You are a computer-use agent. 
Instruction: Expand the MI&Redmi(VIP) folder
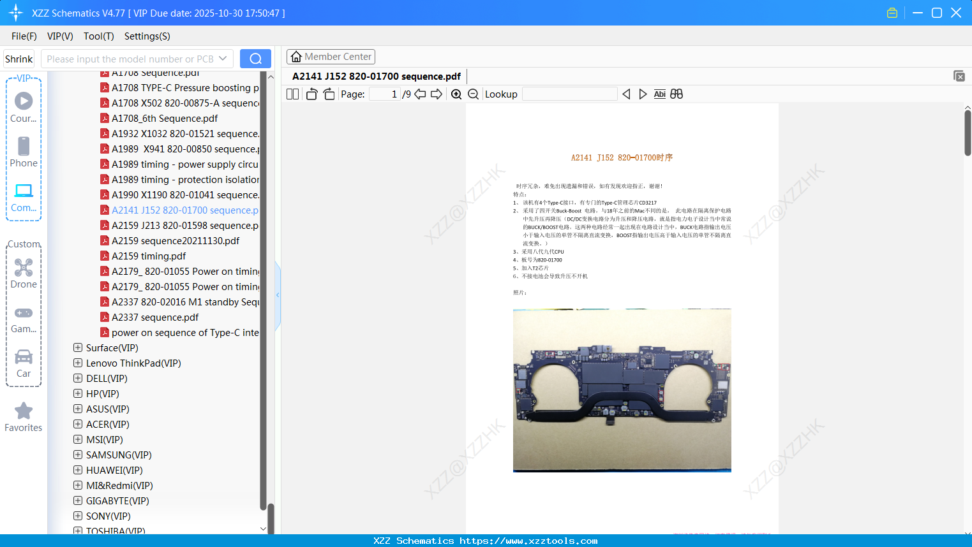[78, 485]
